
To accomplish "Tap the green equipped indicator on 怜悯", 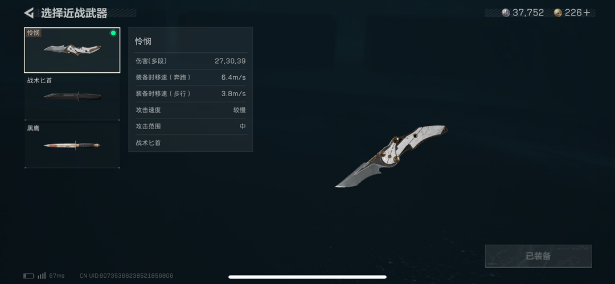I will 113,33.
